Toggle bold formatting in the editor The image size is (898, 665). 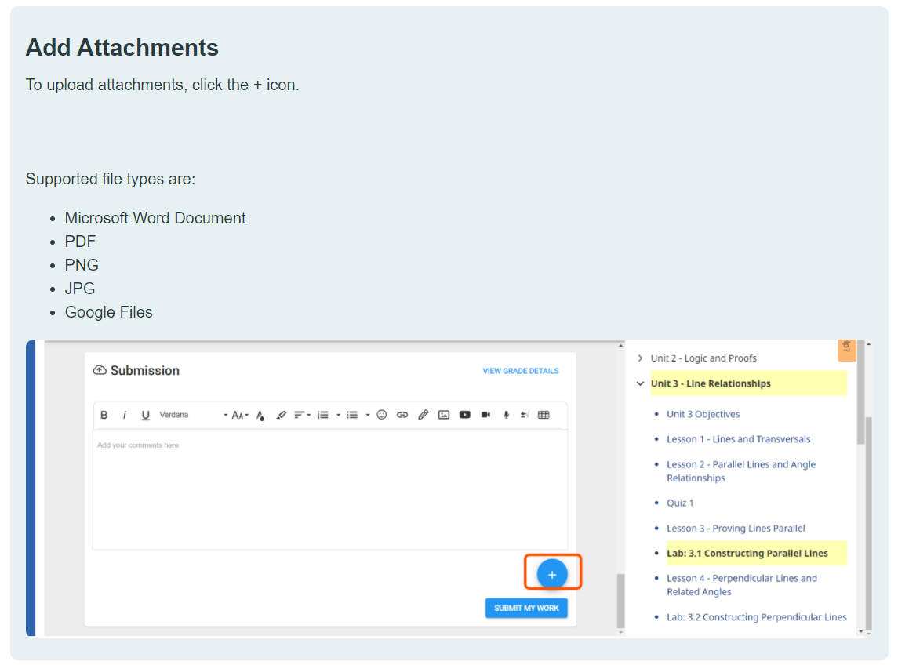(104, 415)
